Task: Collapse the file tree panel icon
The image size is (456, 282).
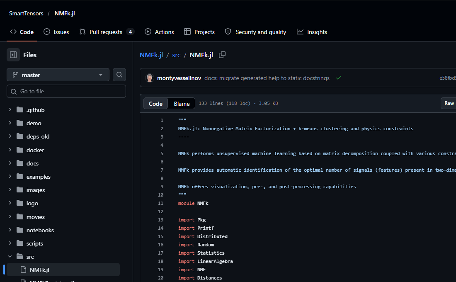Action: (13, 55)
